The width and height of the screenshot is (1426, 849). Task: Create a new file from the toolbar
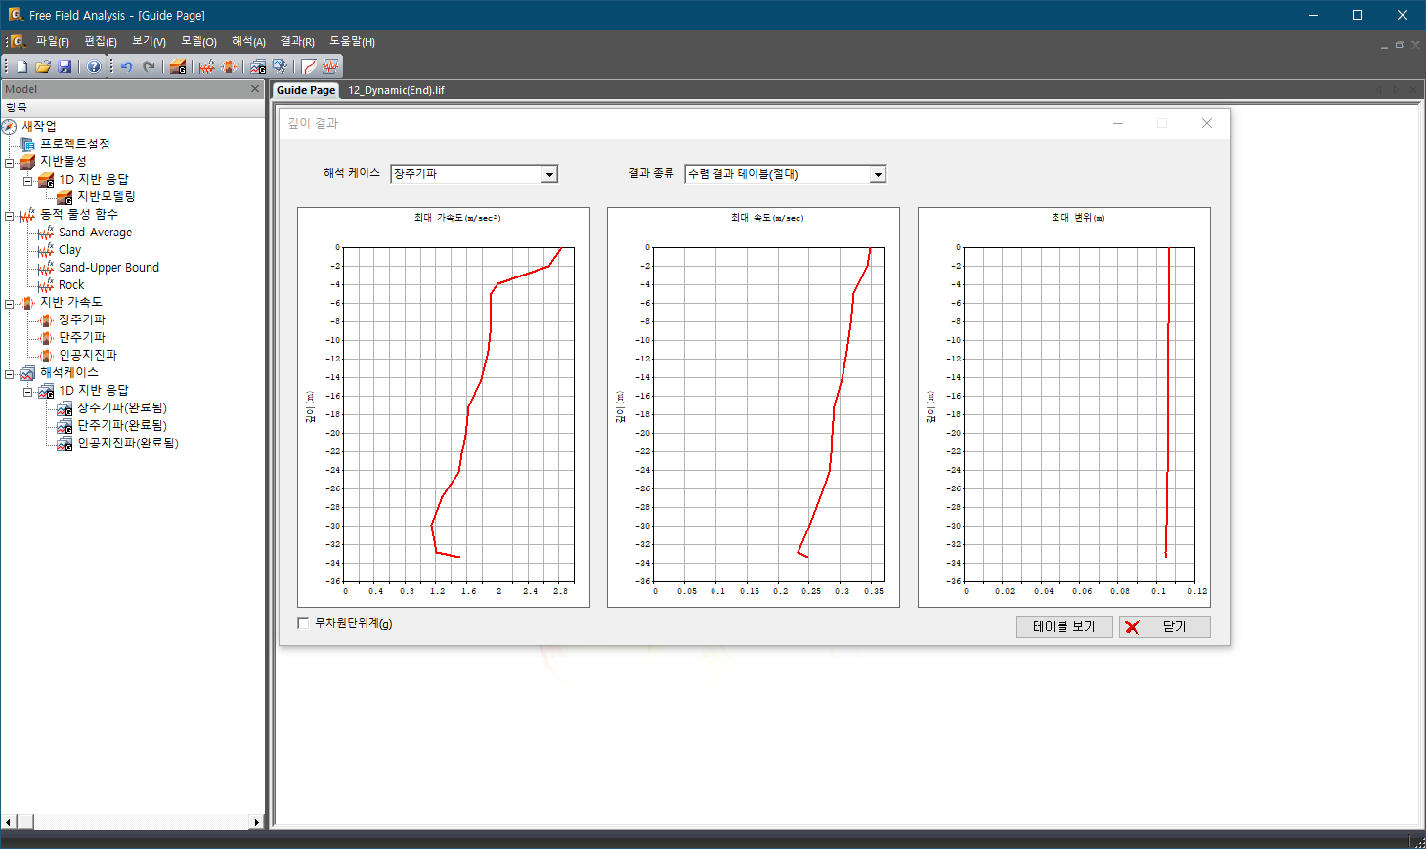[x=22, y=66]
